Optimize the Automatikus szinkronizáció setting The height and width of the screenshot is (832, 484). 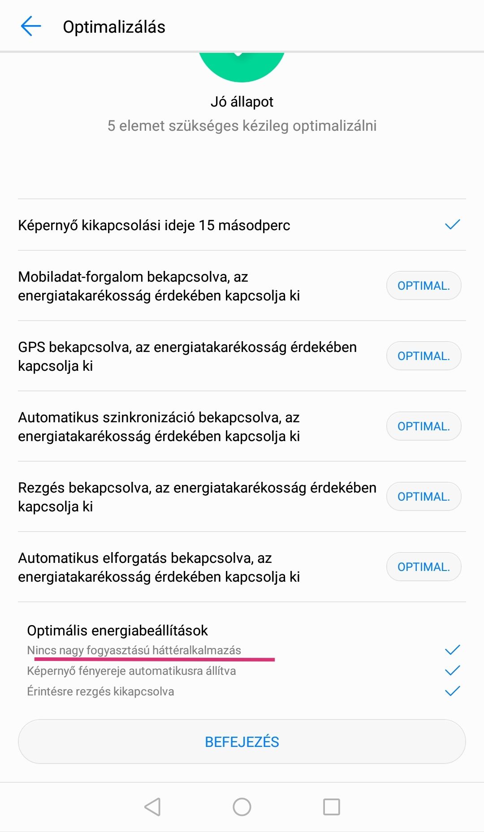pos(423,426)
